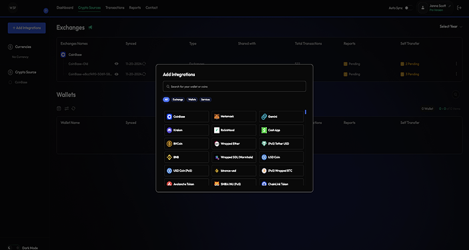Collapse the CoinBase exchange group

[71, 55]
